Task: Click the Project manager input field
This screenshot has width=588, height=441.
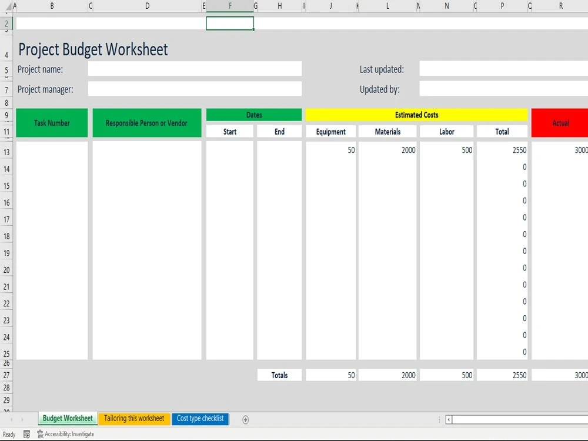Action: [x=195, y=89]
